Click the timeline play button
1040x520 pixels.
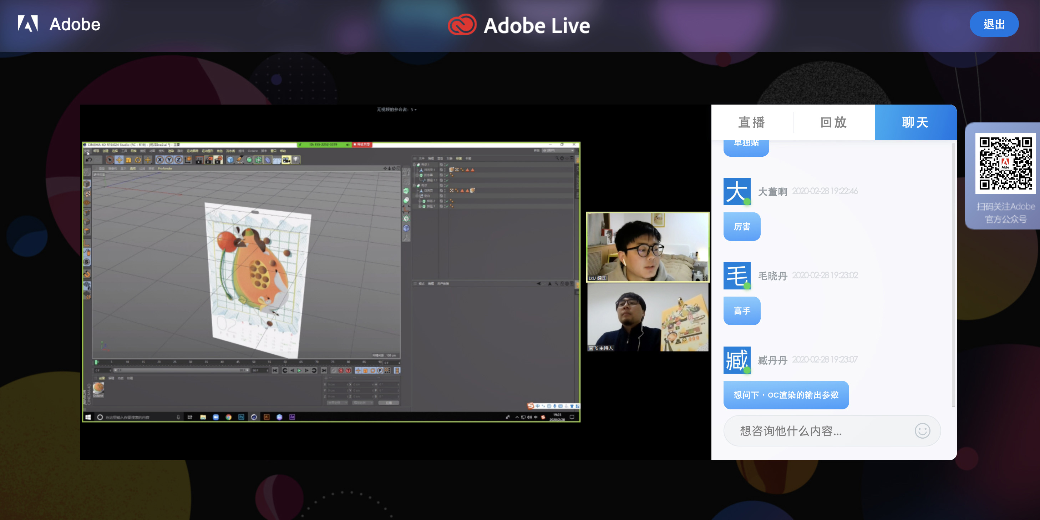(x=300, y=370)
